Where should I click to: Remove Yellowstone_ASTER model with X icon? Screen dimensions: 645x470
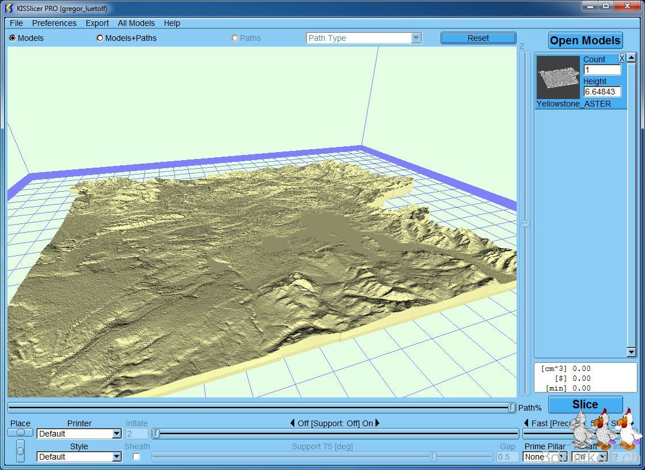[x=622, y=58]
